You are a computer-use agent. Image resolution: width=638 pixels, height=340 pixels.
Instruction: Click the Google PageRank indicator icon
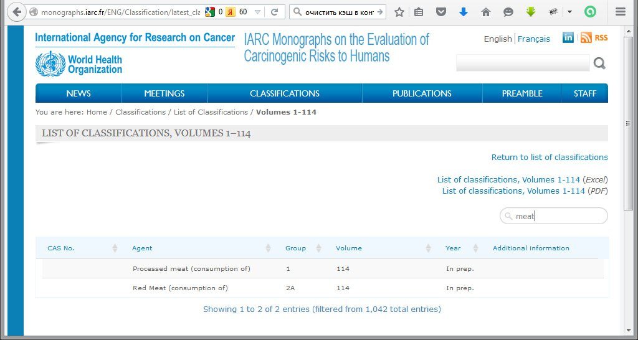(210, 12)
